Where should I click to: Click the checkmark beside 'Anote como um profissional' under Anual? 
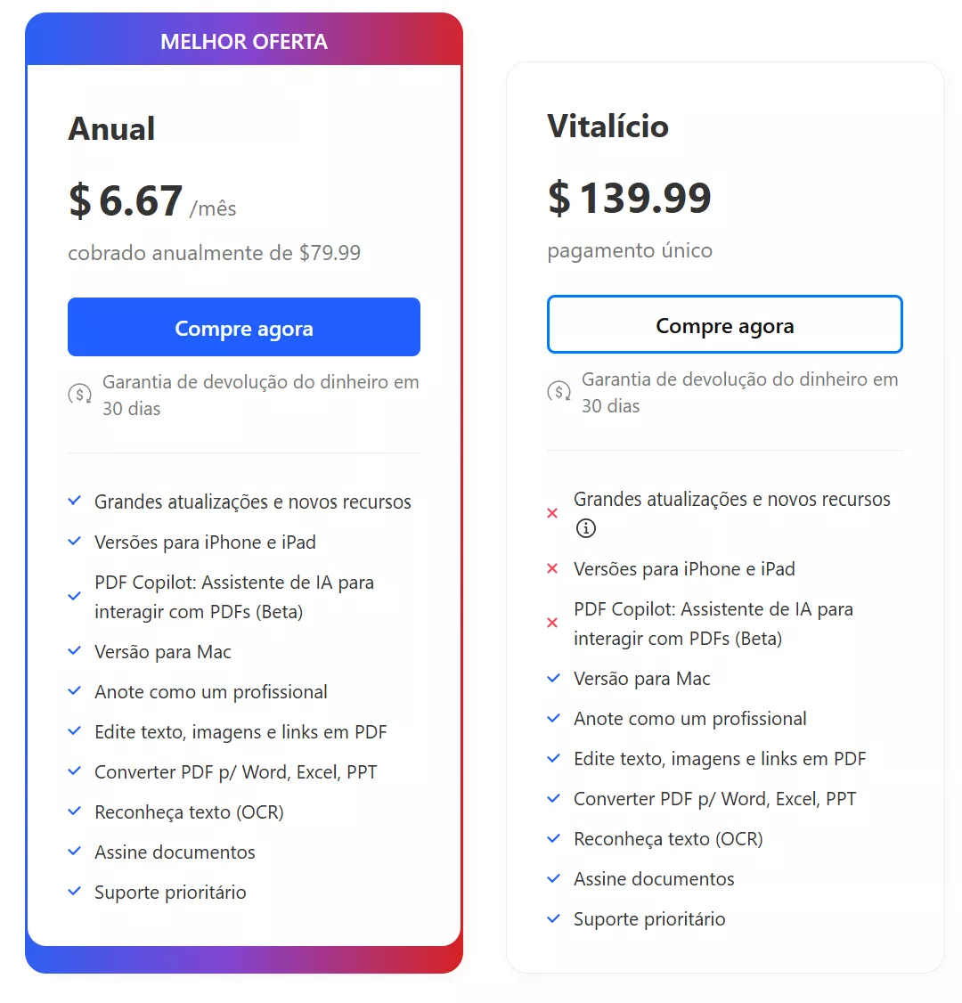75,690
